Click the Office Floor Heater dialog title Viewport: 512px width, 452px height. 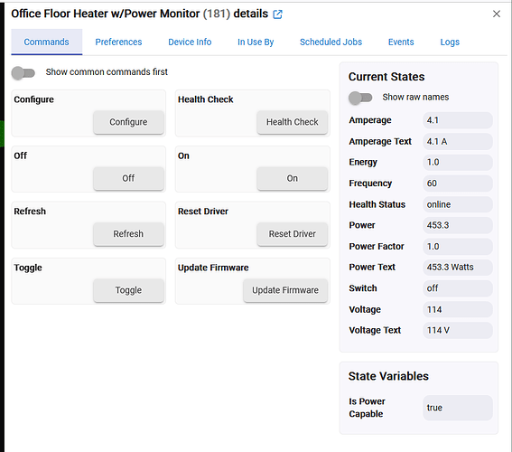click(x=139, y=14)
